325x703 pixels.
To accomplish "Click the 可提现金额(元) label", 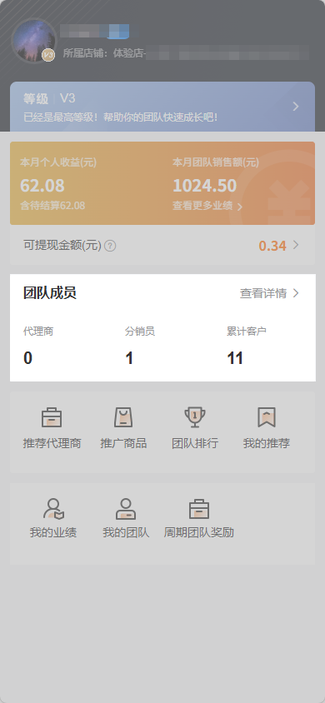I will pyautogui.click(x=62, y=246).
